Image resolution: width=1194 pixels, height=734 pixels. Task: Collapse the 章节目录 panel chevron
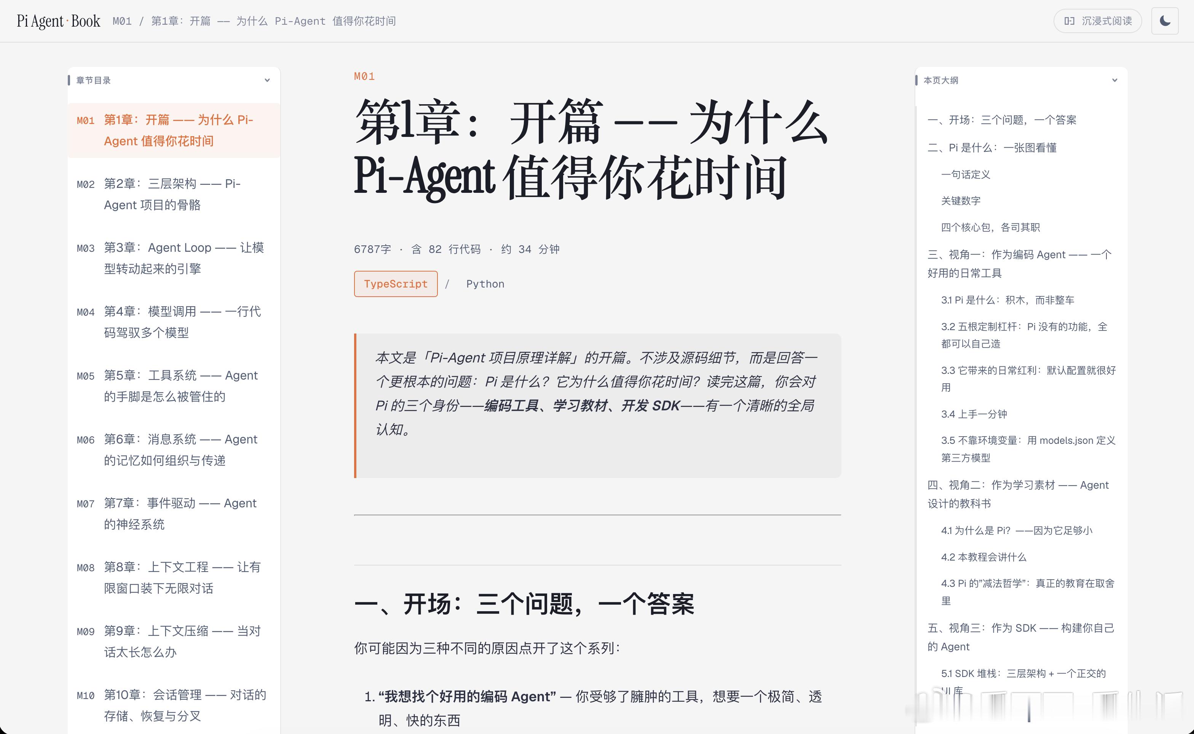[x=267, y=80]
